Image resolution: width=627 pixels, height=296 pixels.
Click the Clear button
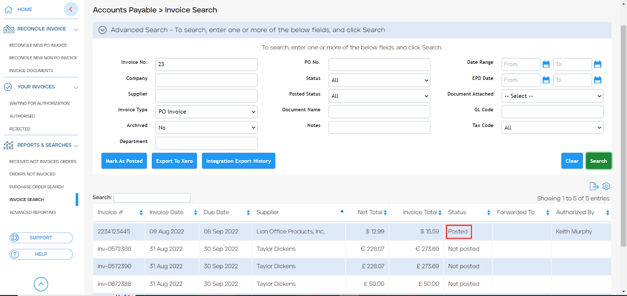pos(572,161)
